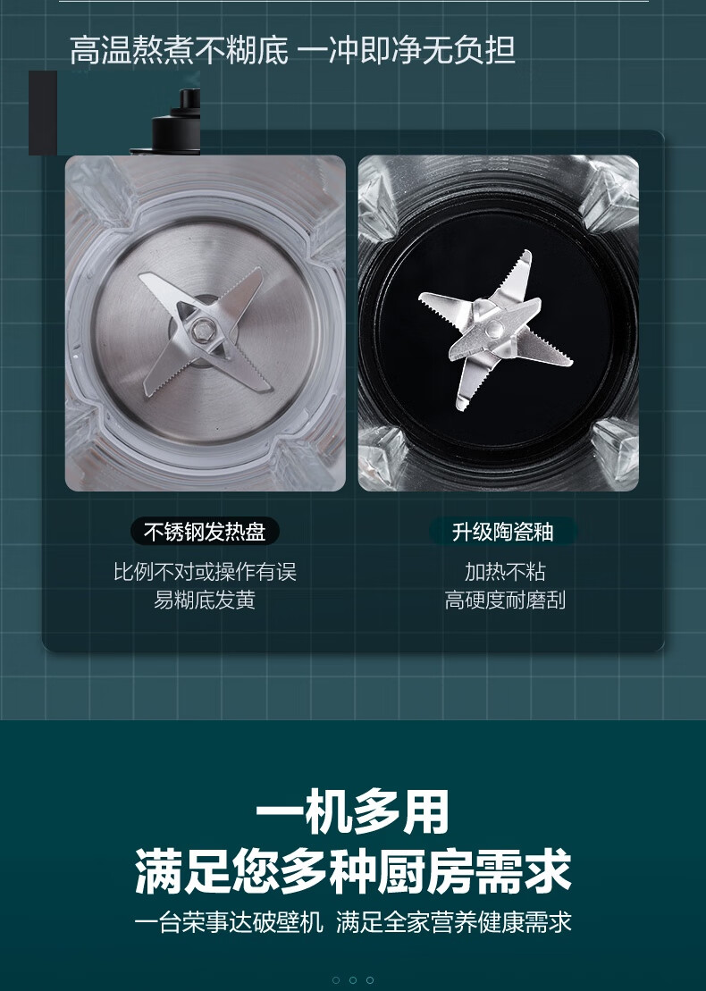This screenshot has width=706, height=991.
Task: Click the 不锈钢发热盘 label badge
Action: (205, 532)
